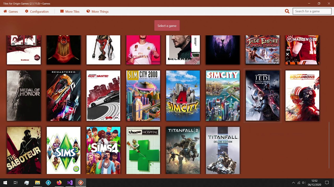Select the tile with robot on white background

point(103,50)
